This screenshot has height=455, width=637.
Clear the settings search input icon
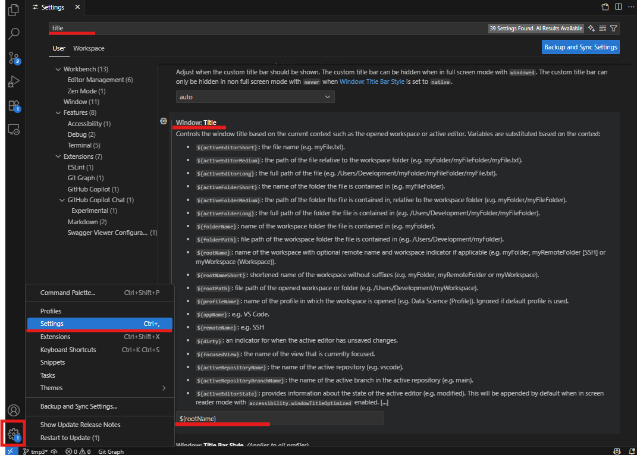click(603, 29)
